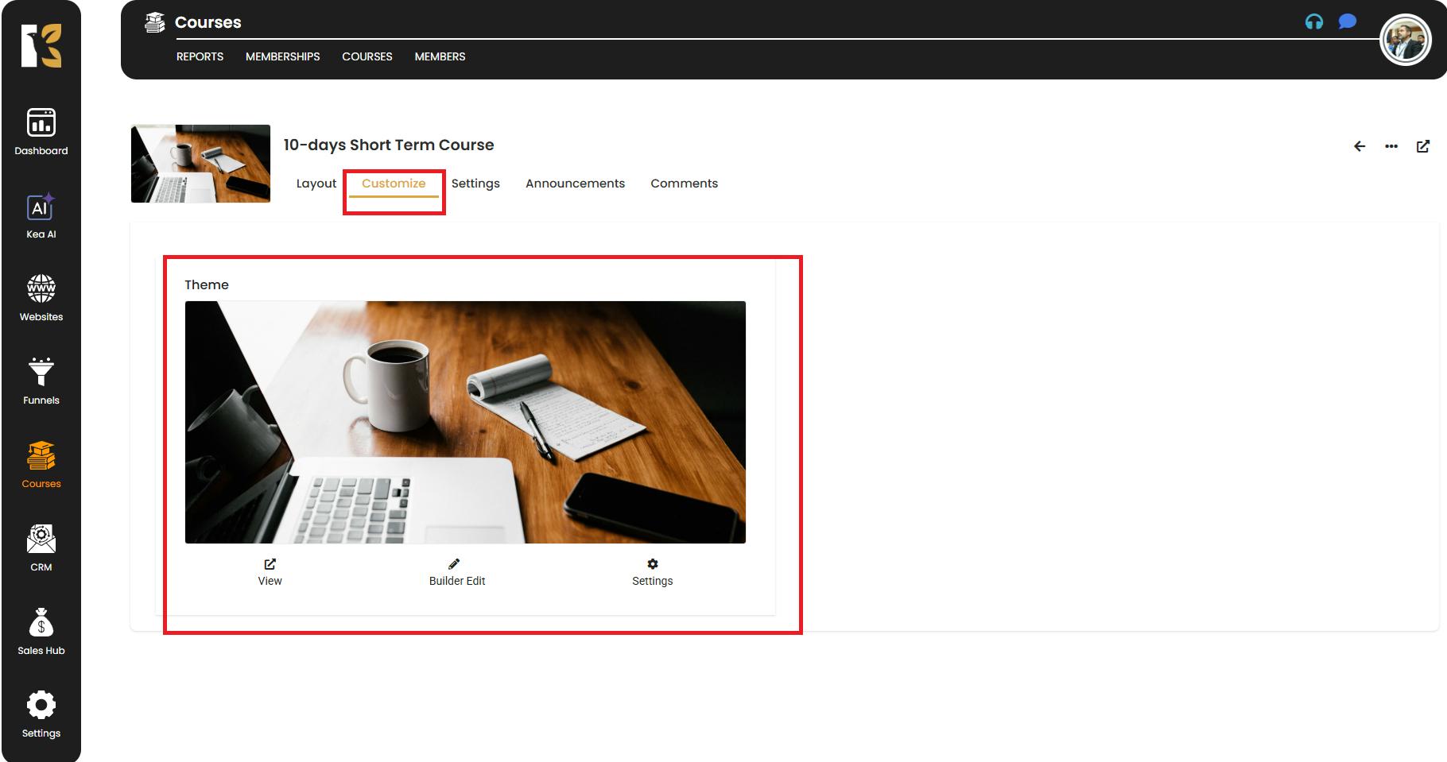This screenshot has width=1447, height=762.
Task: Switch to the Announcements tab
Action: click(575, 184)
